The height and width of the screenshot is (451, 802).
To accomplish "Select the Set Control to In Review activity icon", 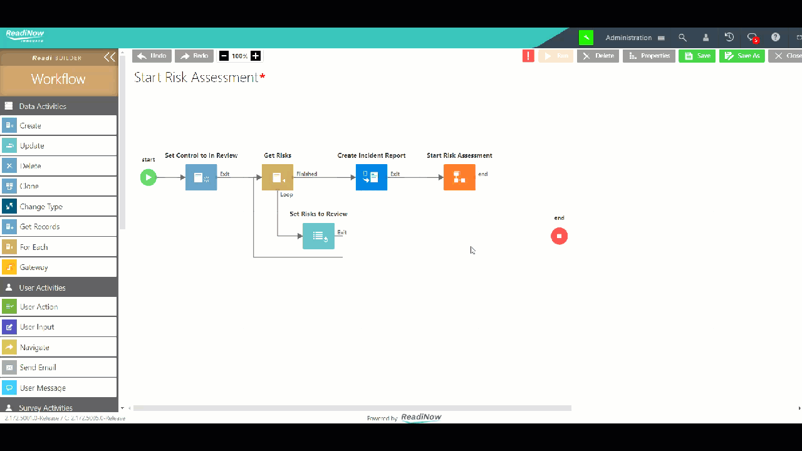I will 201,177.
